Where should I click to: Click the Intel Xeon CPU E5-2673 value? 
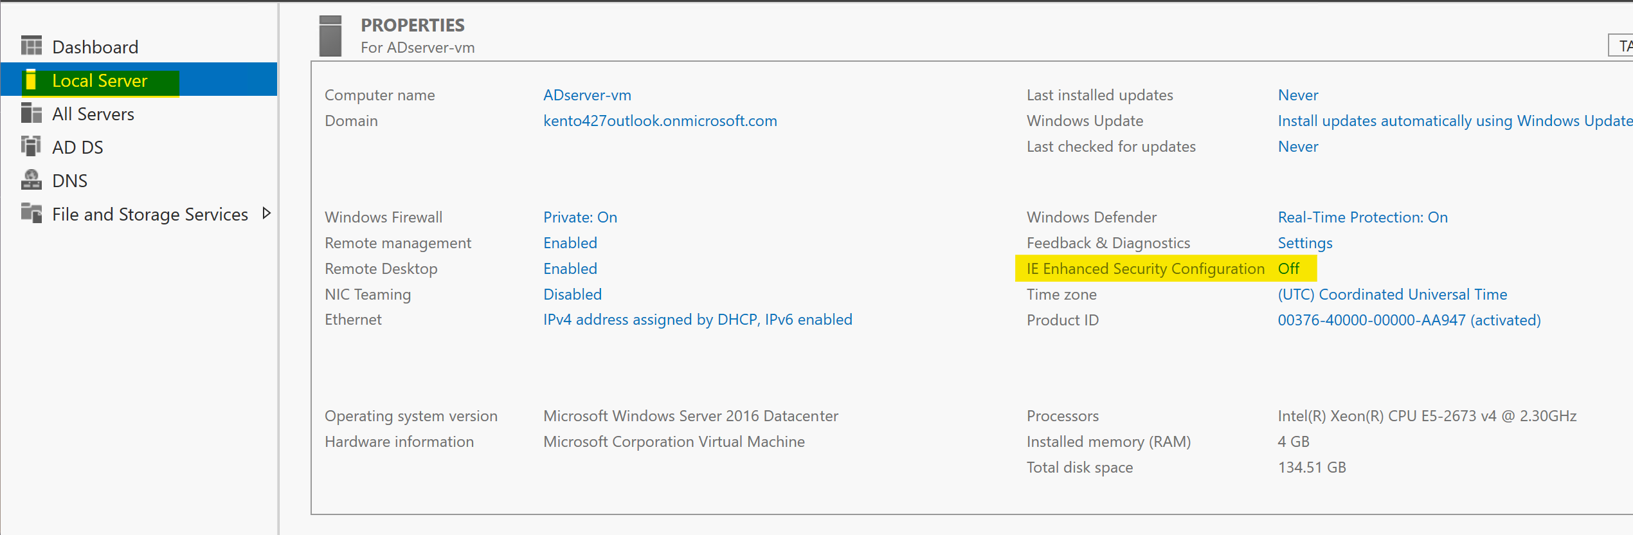[x=1427, y=416]
